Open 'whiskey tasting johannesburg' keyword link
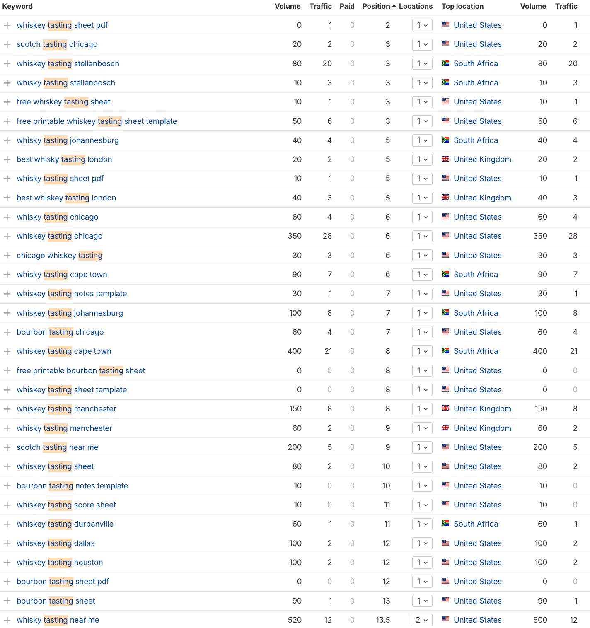The image size is (590, 628). point(70,313)
